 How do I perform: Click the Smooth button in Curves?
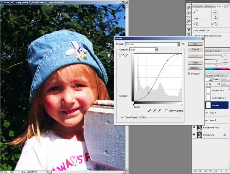point(195,56)
